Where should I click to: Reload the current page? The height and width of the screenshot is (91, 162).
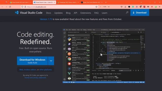pyautogui.click(x=10, y=7)
